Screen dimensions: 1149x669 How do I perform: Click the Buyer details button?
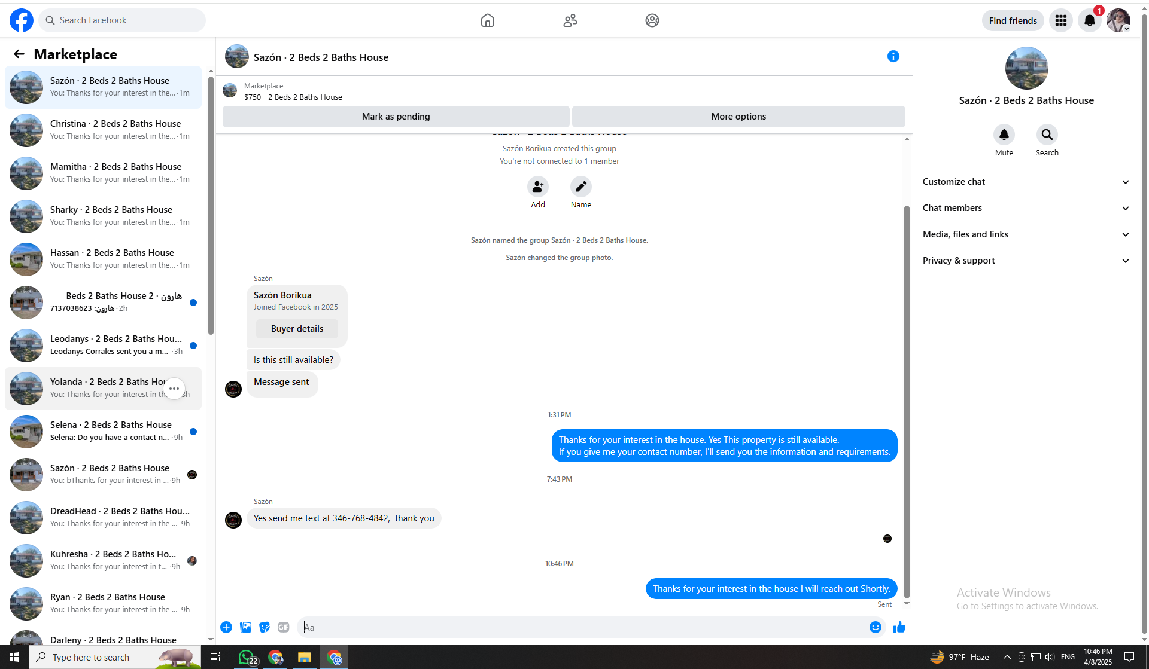297,329
